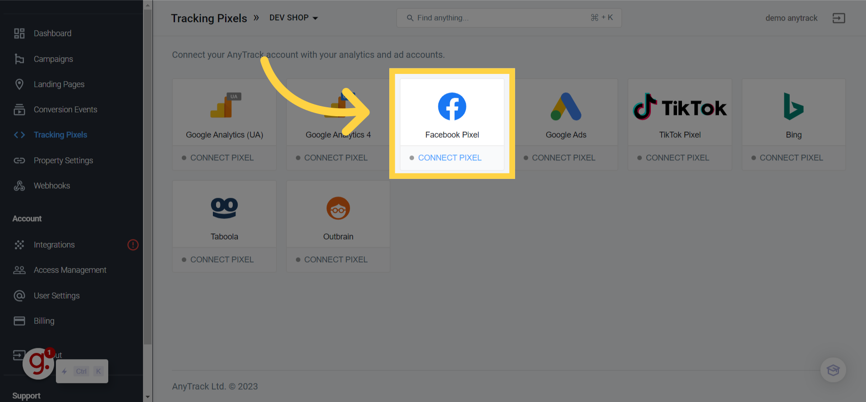The height and width of the screenshot is (402, 866).
Task: Connect pixel for Google Analytics 4
Action: click(x=336, y=158)
